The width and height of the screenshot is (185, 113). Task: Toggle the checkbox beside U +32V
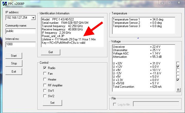(x=178, y=63)
